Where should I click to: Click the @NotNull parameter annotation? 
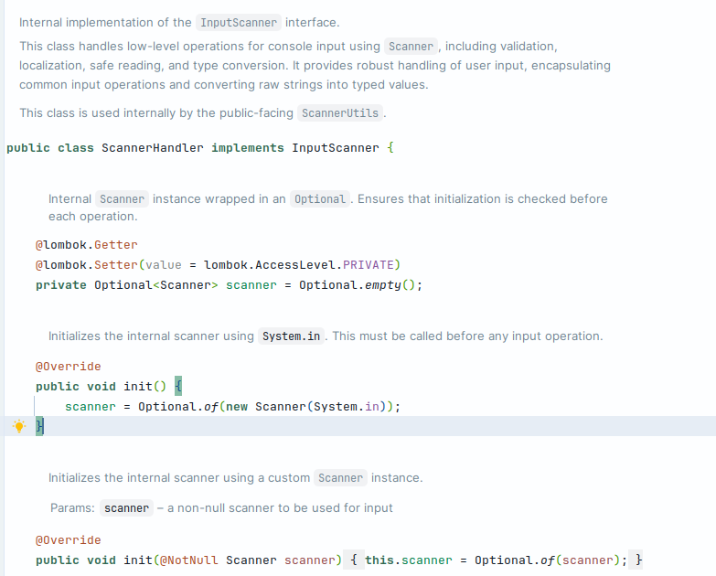189,560
